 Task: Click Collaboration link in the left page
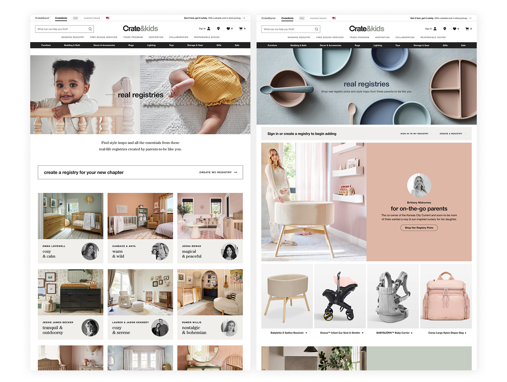(179, 37)
